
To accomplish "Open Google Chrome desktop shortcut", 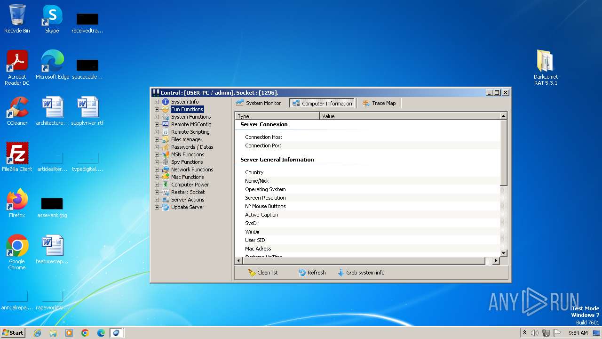I will click(17, 252).
